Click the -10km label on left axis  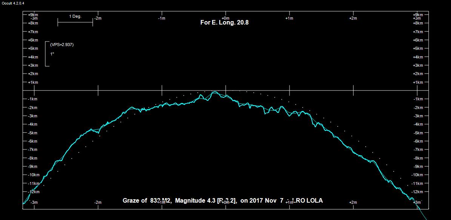(34, 175)
